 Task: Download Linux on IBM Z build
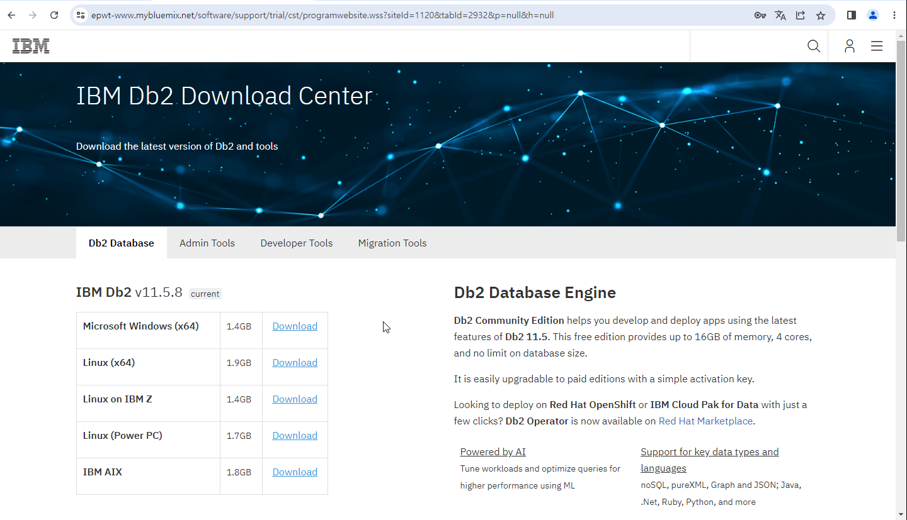pyautogui.click(x=295, y=399)
